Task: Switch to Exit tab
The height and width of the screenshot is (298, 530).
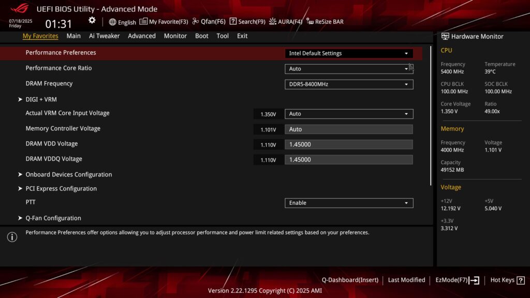Action: pyautogui.click(x=242, y=36)
